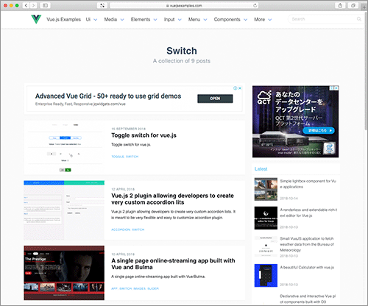Click the blue button in QCT ad
The height and width of the screenshot is (306, 368).
(319, 130)
